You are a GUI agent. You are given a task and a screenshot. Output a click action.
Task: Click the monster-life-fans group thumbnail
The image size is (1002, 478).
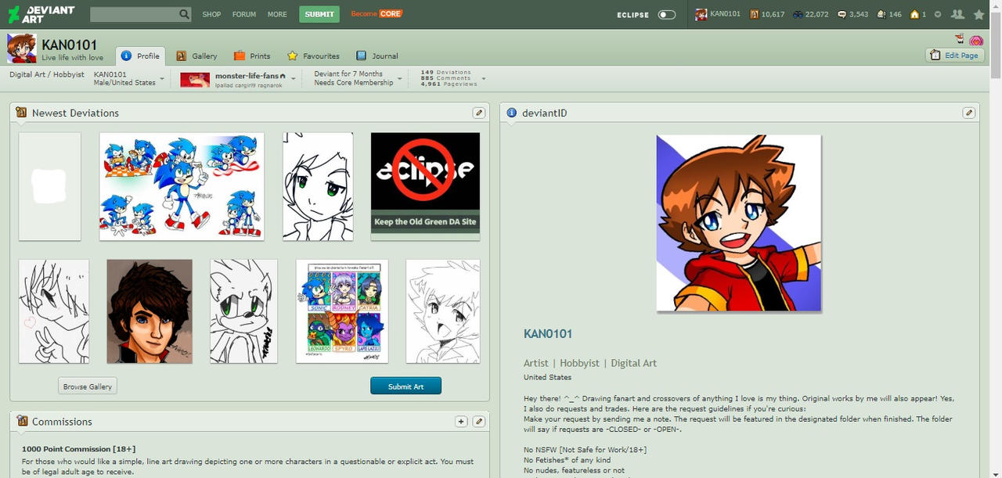point(195,79)
